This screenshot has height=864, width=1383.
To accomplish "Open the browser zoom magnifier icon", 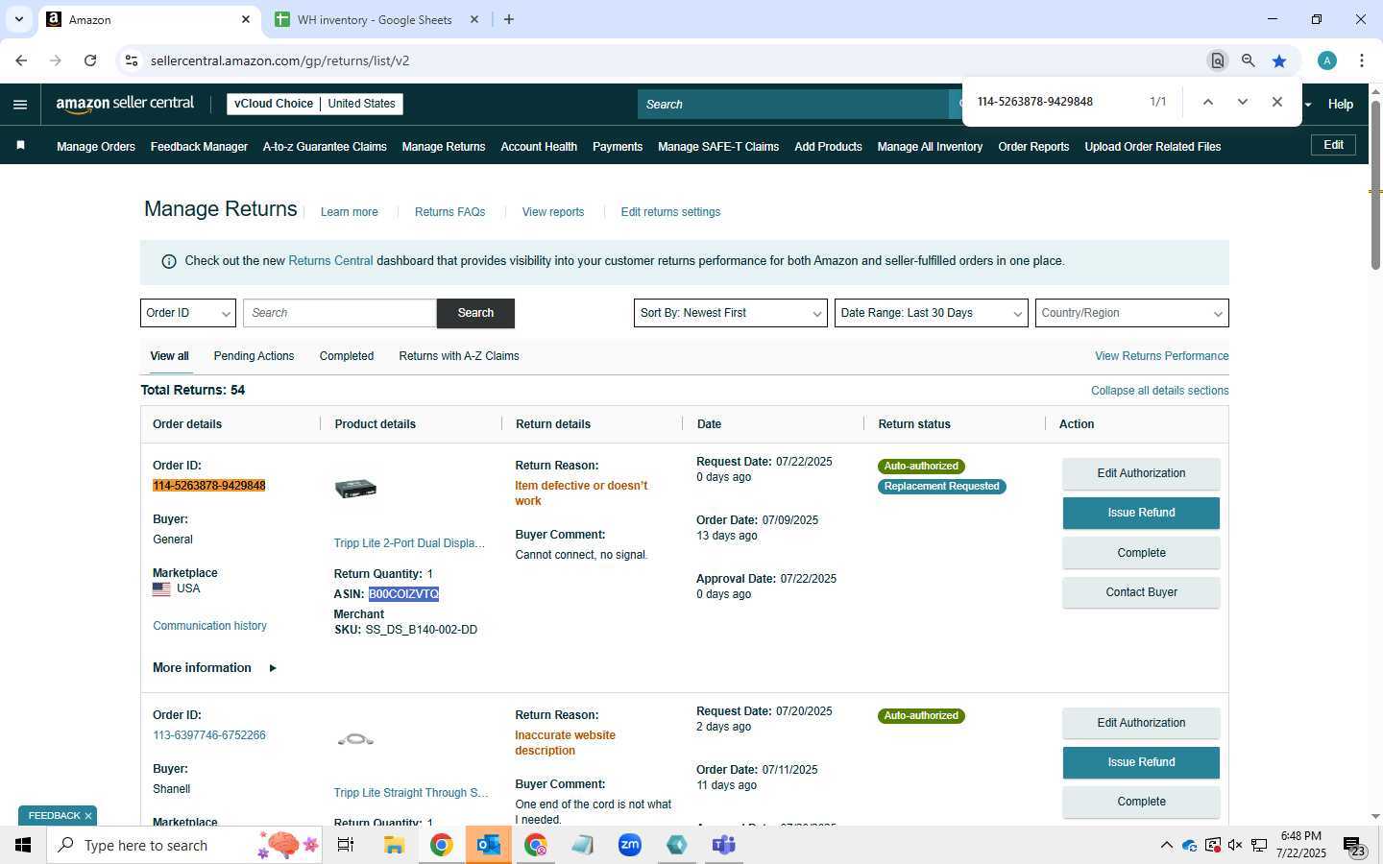I will (1248, 60).
